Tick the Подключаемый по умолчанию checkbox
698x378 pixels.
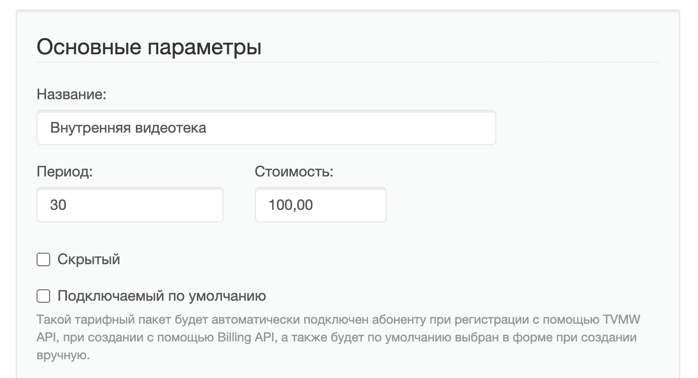(x=43, y=297)
